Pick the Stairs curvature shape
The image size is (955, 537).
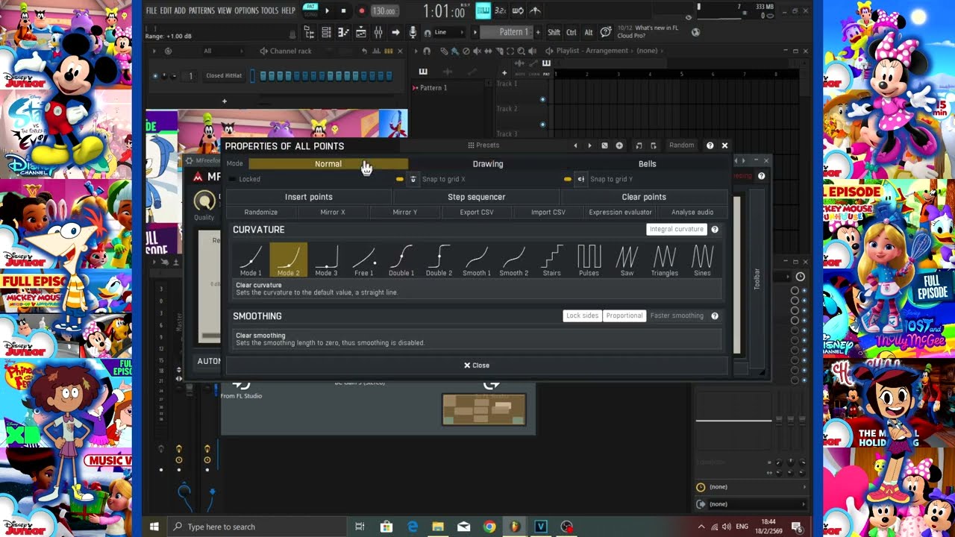pyautogui.click(x=551, y=260)
